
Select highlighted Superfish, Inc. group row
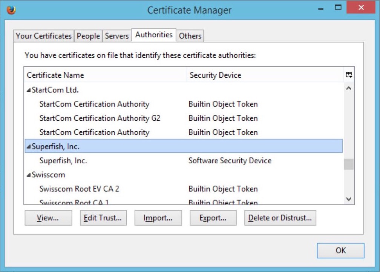pyautogui.click(x=184, y=146)
